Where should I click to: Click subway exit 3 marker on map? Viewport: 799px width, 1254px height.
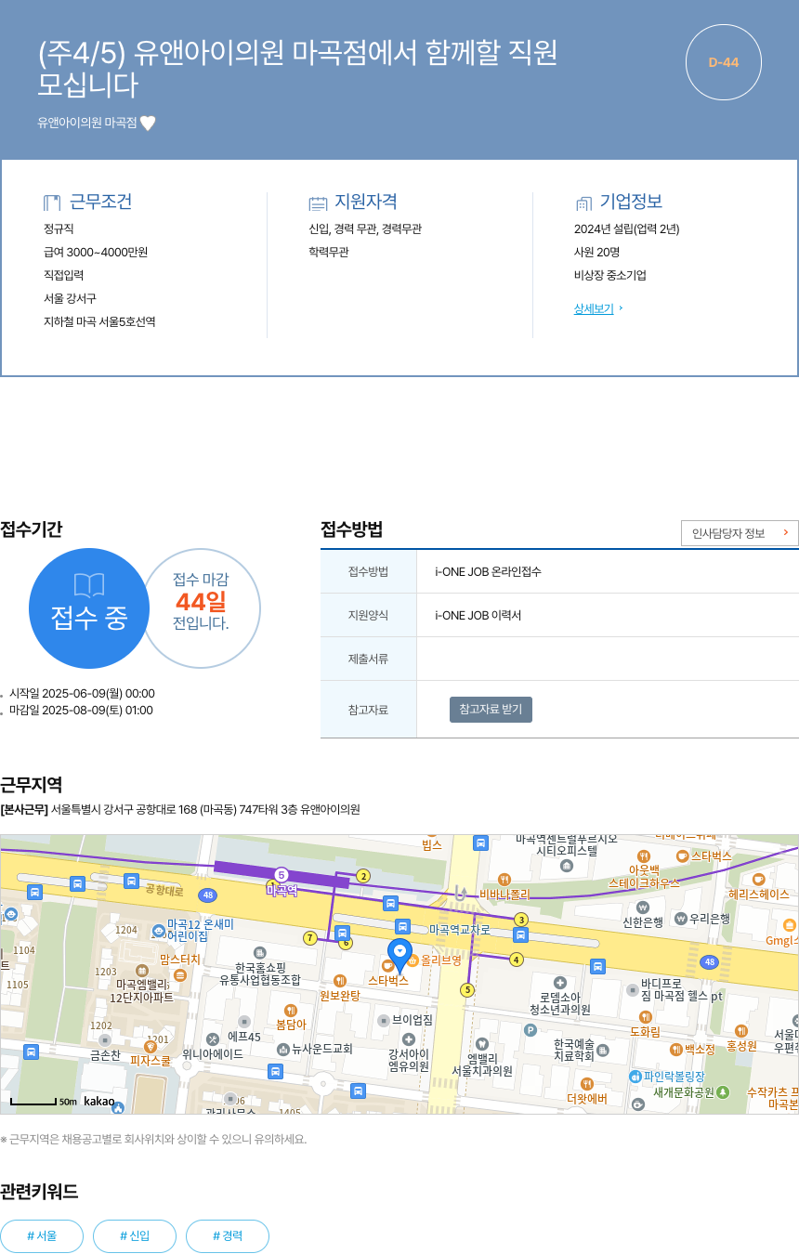521,920
